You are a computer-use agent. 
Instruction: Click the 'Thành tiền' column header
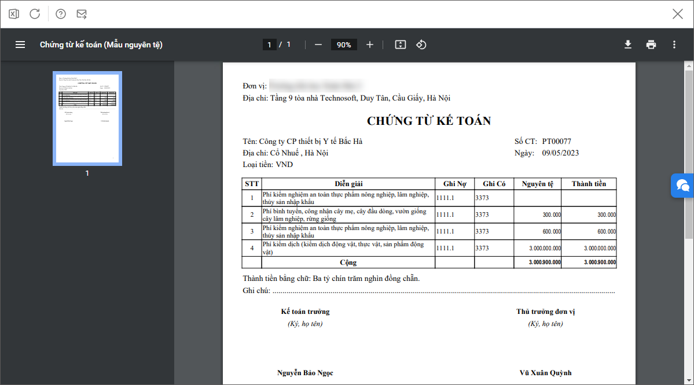tap(589, 184)
